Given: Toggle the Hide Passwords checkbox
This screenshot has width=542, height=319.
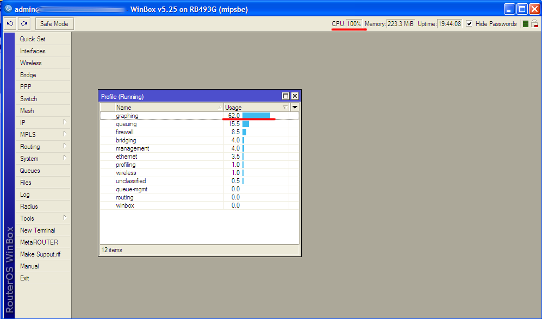Looking at the screenshot, I should [x=470, y=23].
